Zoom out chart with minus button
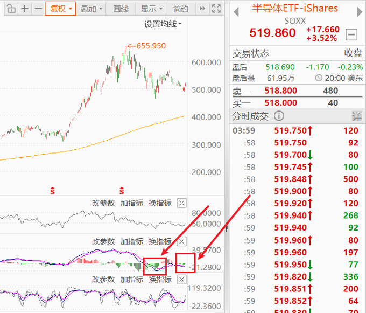Image resolution: width=366 pixels, height=313 pixels. (x=38, y=9)
